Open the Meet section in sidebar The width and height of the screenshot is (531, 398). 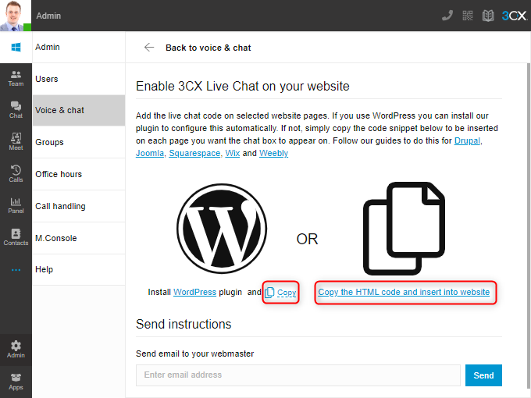16,142
